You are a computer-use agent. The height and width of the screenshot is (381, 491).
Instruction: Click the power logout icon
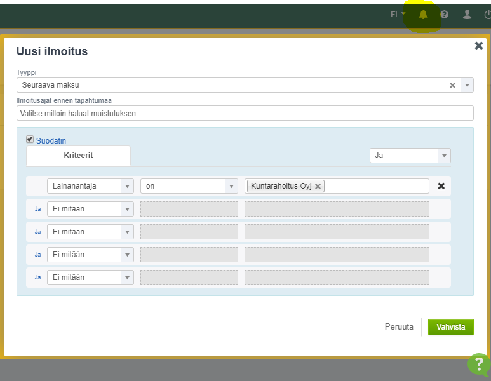coord(487,15)
